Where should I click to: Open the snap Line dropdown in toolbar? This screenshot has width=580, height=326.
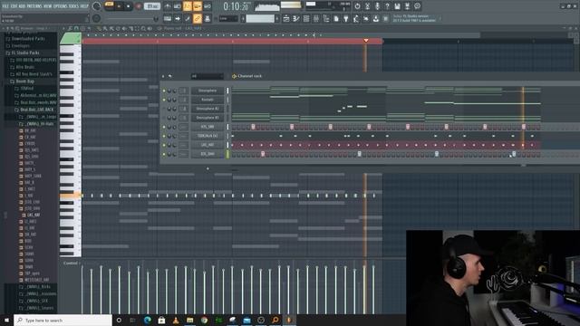pyautogui.click(x=227, y=18)
